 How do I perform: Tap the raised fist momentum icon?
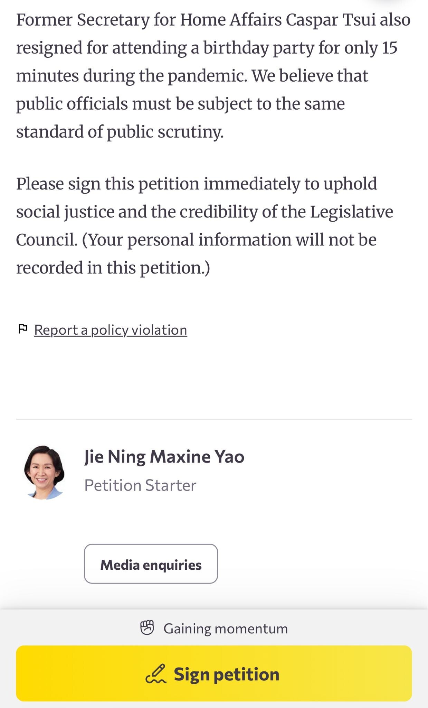click(x=147, y=628)
